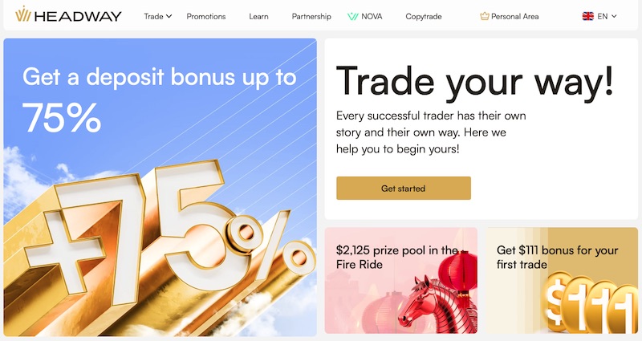Select Copytrade in the navigation bar
642x341 pixels.
coord(423,16)
